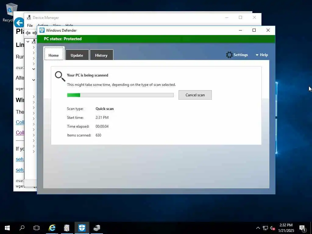Minimize the Device Manager window
The width and height of the screenshot is (312, 234).
(227, 17)
